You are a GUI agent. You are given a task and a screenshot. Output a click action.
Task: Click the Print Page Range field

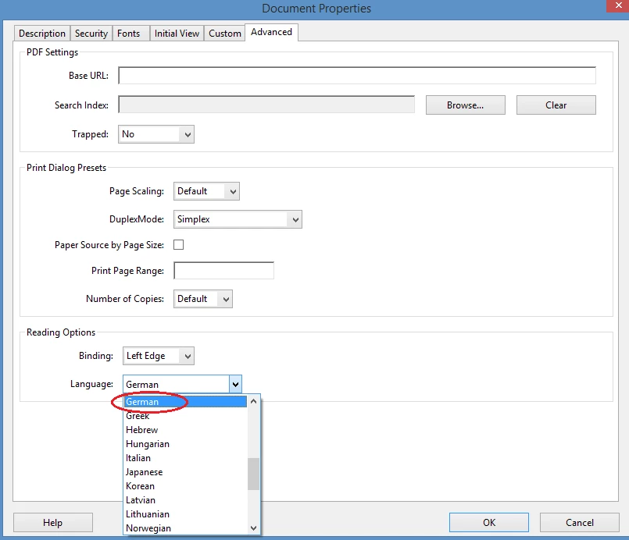[x=223, y=271]
